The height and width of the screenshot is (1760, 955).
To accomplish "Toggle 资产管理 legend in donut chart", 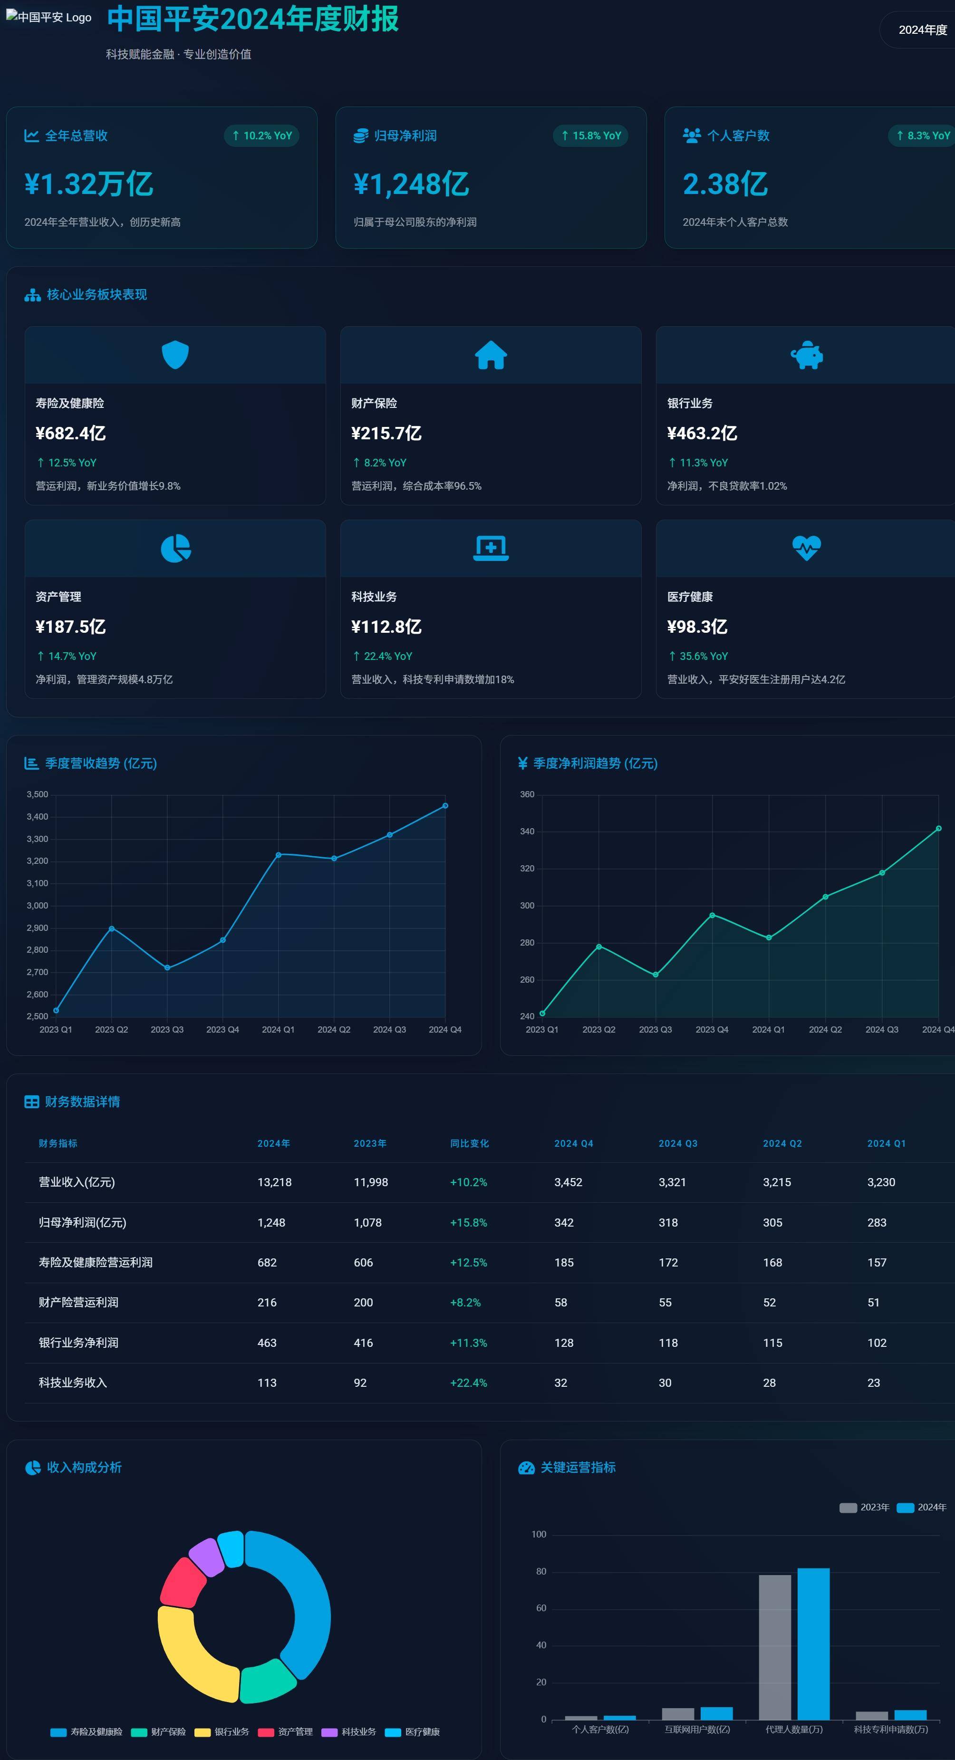I will pyautogui.click(x=285, y=1732).
